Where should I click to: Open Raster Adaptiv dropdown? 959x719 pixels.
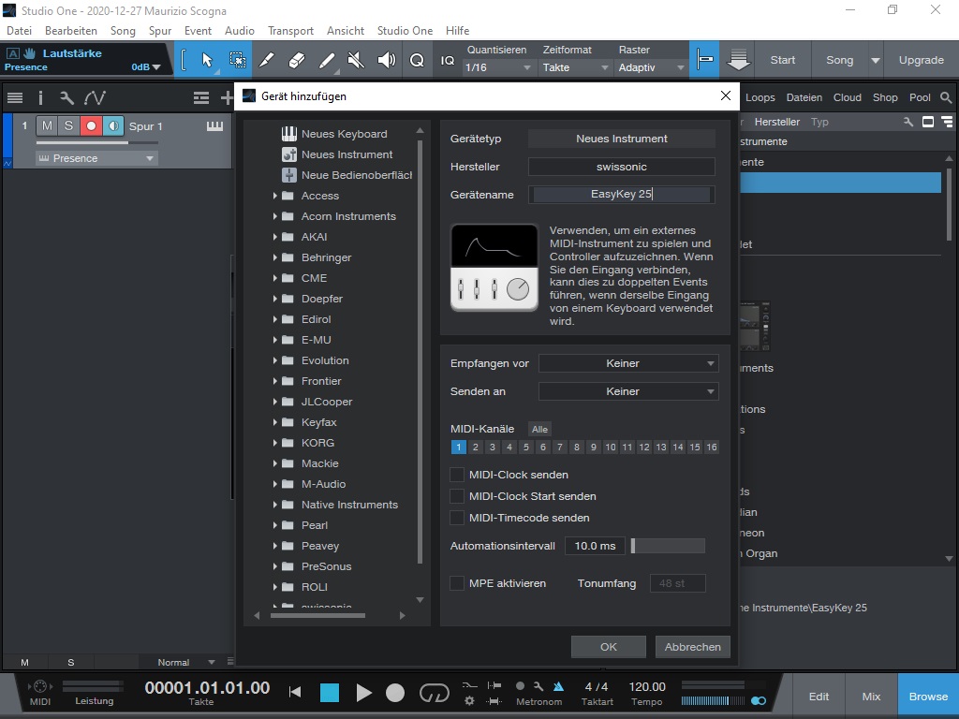click(651, 67)
